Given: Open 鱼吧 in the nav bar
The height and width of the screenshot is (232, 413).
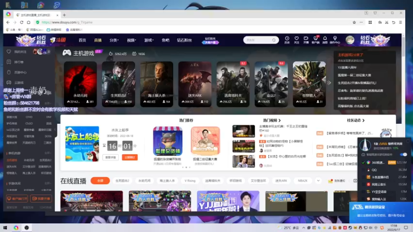Looking at the screenshot, I should 165,40.
